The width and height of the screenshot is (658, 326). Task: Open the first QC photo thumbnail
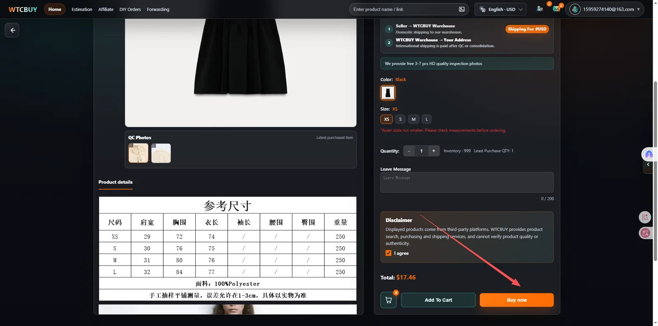coord(138,153)
